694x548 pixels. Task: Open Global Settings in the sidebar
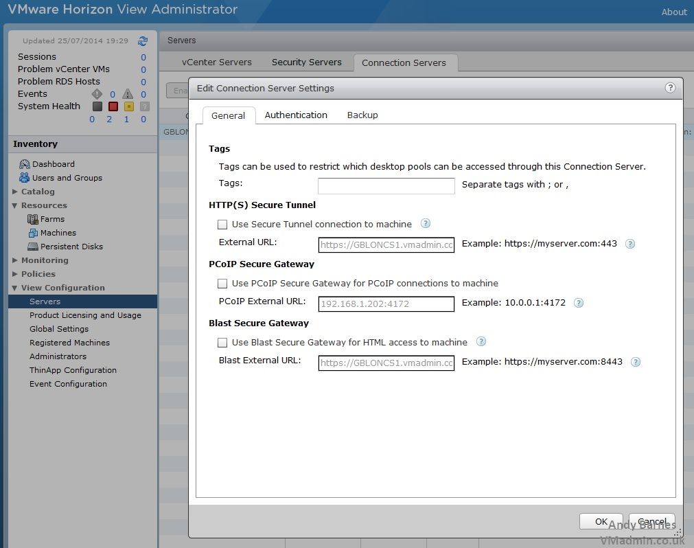coord(59,329)
